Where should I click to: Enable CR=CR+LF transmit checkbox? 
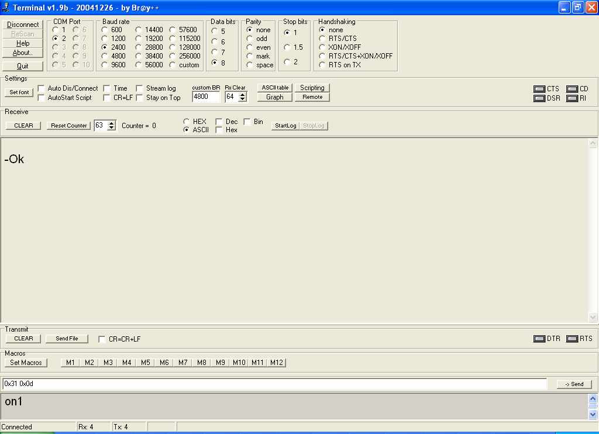pyautogui.click(x=102, y=339)
